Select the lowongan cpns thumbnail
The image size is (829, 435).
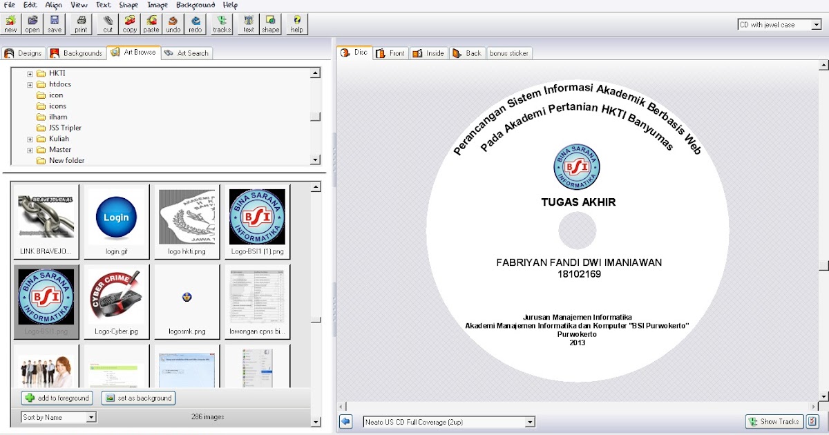click(x=257, y=302)
